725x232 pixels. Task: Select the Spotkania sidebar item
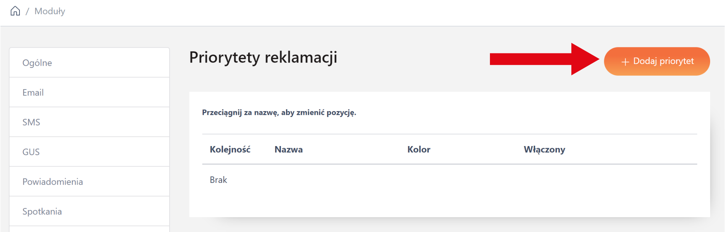pyautogui.click(x=42, y=211)
